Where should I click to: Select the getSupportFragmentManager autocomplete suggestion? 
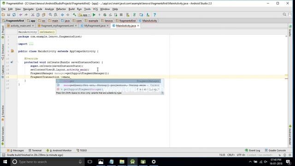(x=108, y=89)
